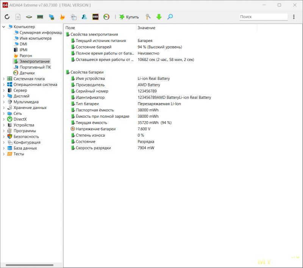Image resolution: width=303 pixels, height=268 pixels.
Task: Click the memory module toolbar icon
Action: (40, 17)
